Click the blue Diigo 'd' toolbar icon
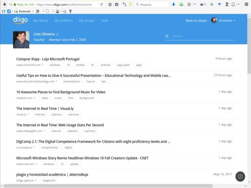Viewport: 251px width, 188px height. pyautogui.click(x=9, y=11)
